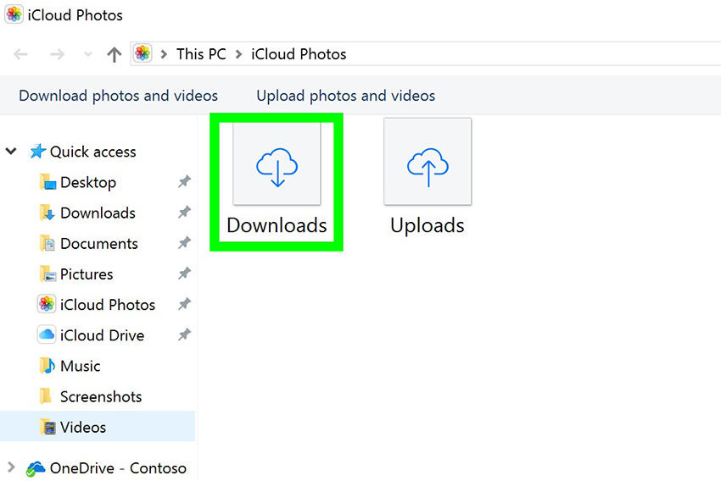Click Download photos and videos
This screenshot has height=481, width=721.
pyautogui.click(x=118, y=96)
